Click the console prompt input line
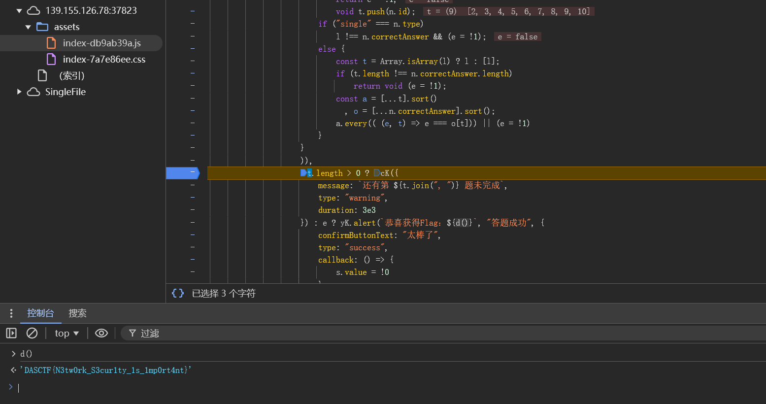Image resolution: width=766 pixels, height=404 pixels. (x=389, y=388)
